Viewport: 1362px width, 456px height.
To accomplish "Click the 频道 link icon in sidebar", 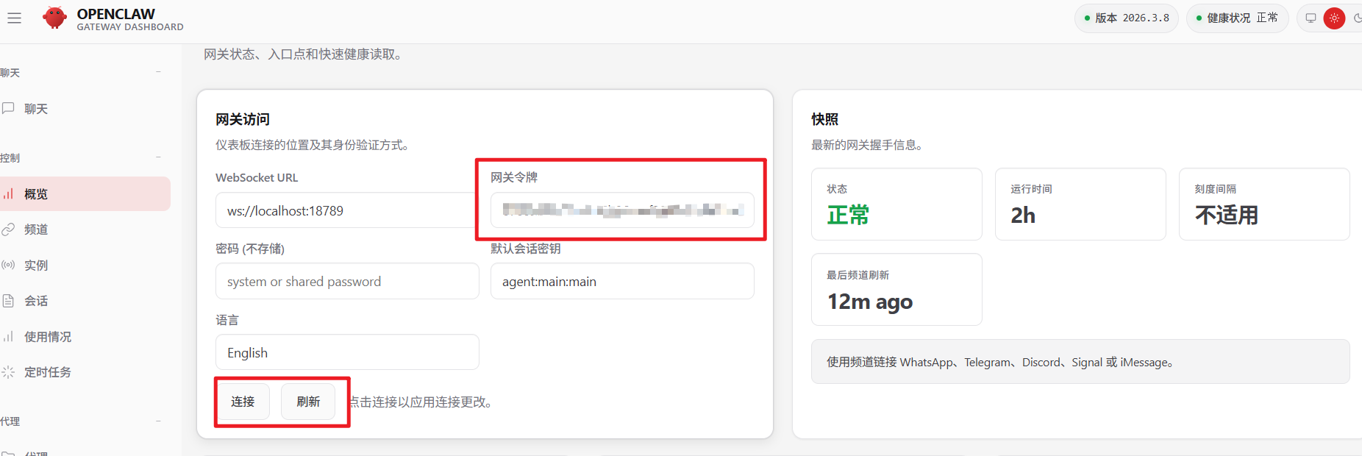I will [x=9, y=229].
